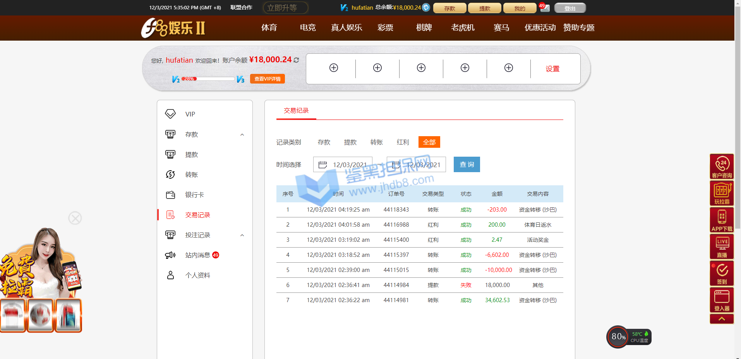Image resolution: width=741 pixels, height=359 pixels.
Task: Select the All records filter
Action: pos(429,142)
